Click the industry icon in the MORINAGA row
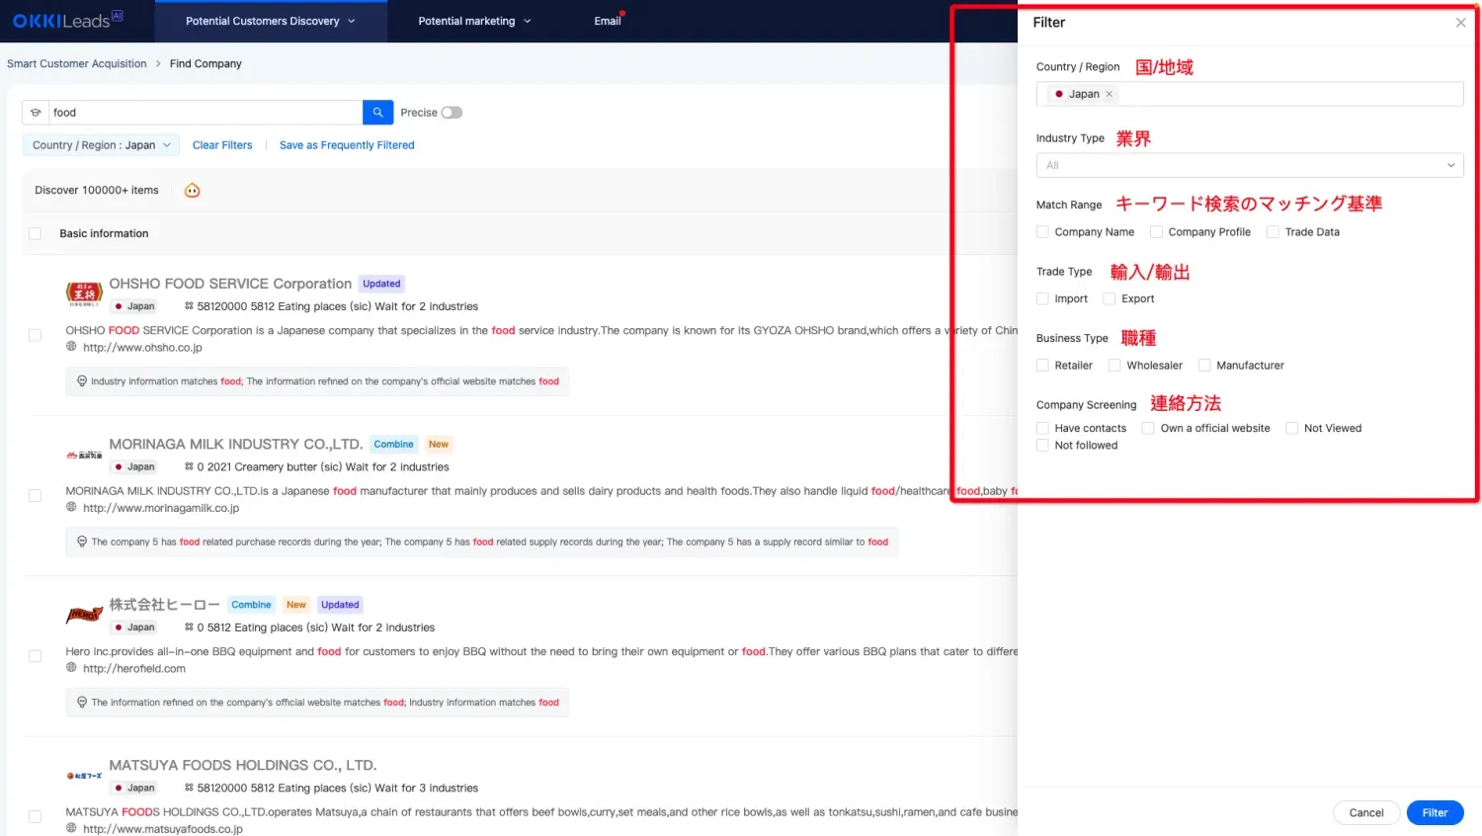1482x836 pixels. [189, 466]
